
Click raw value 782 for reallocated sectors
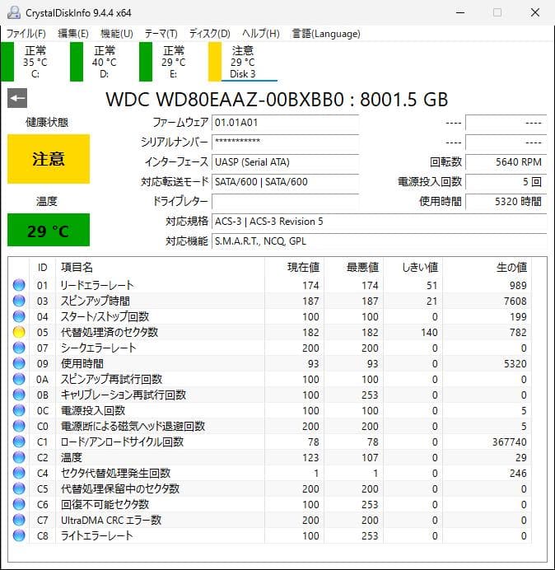point(518,332)
